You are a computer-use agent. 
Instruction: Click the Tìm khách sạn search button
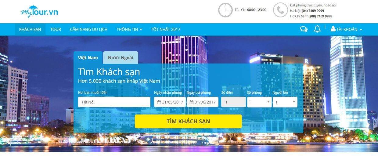click(x=188, y=121)
